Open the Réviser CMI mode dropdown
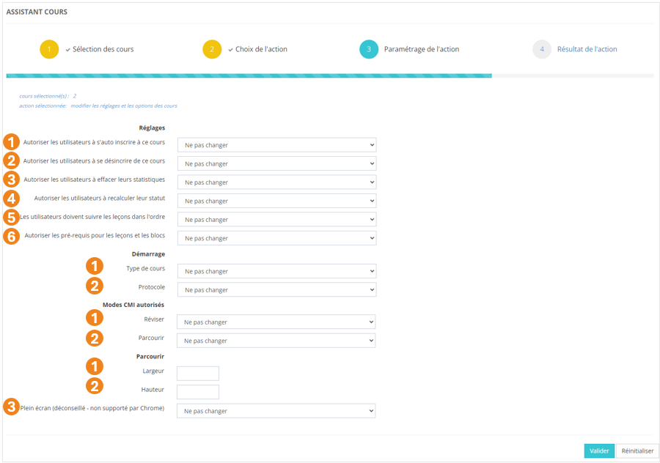 (276, 322)
